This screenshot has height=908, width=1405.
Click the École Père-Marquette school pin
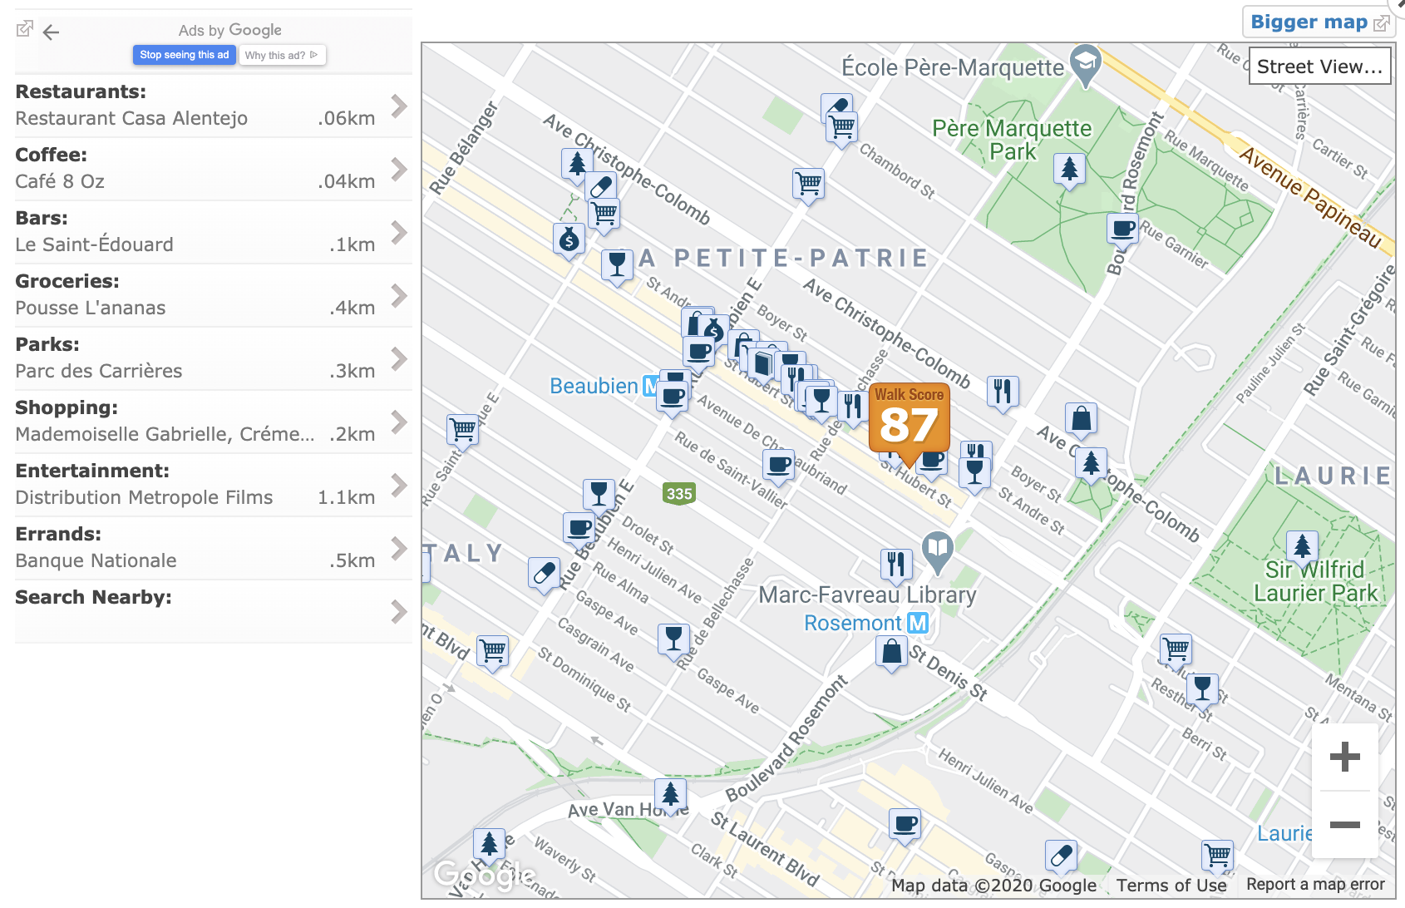[x=1085, y=62]
